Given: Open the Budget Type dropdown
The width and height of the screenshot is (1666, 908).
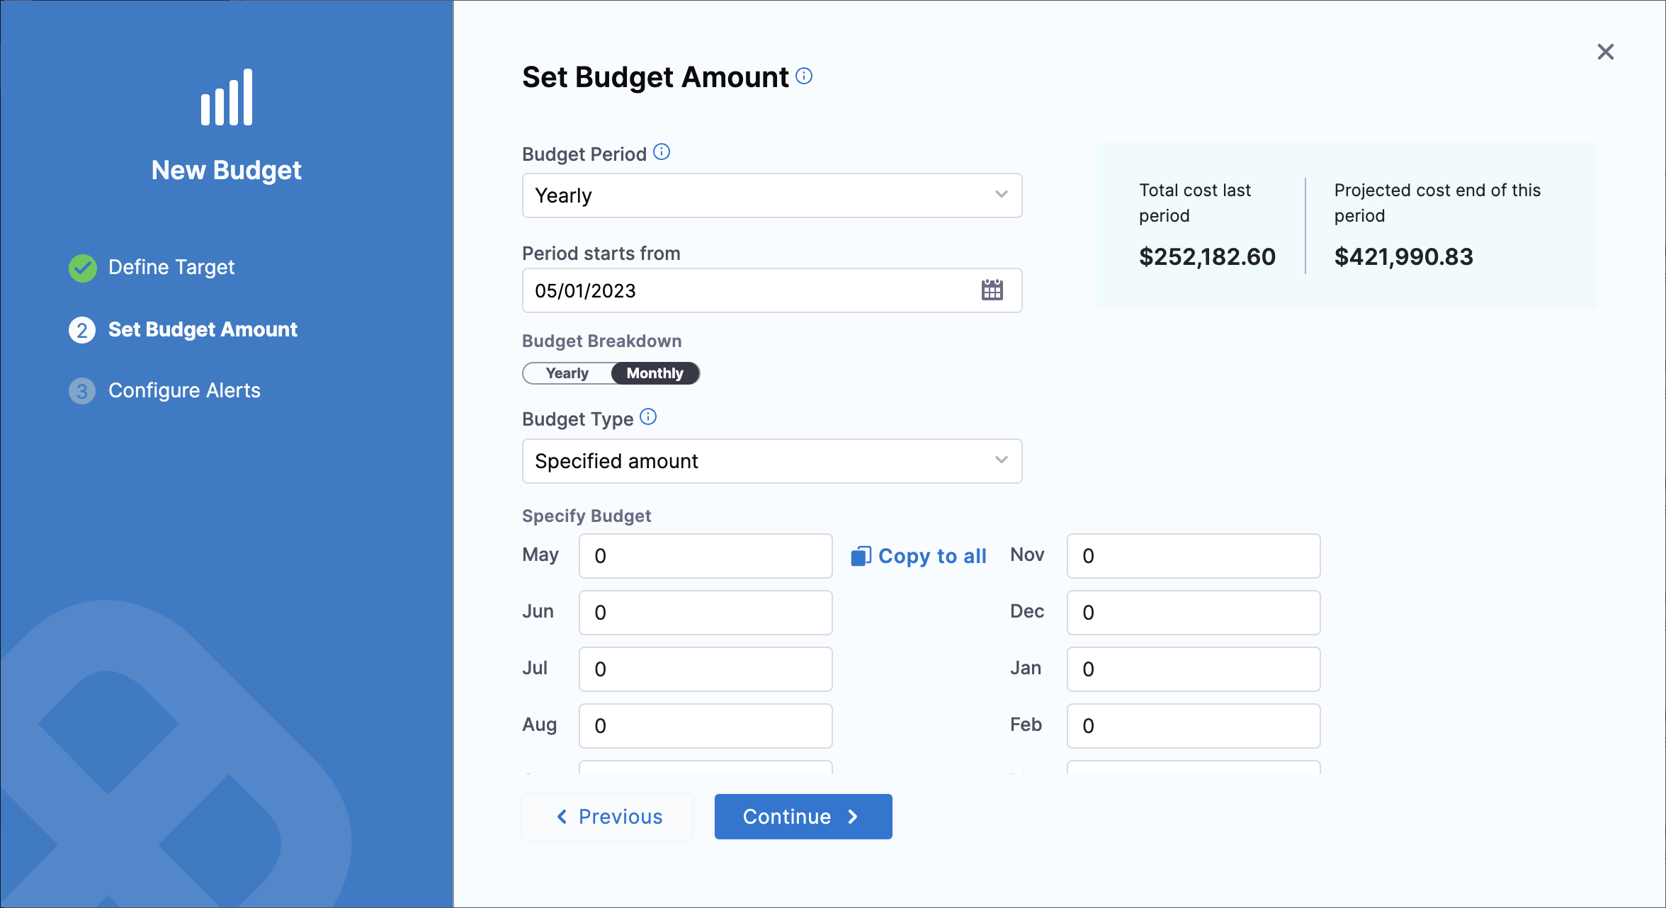Looking at the screenshot, I should 771,461.
